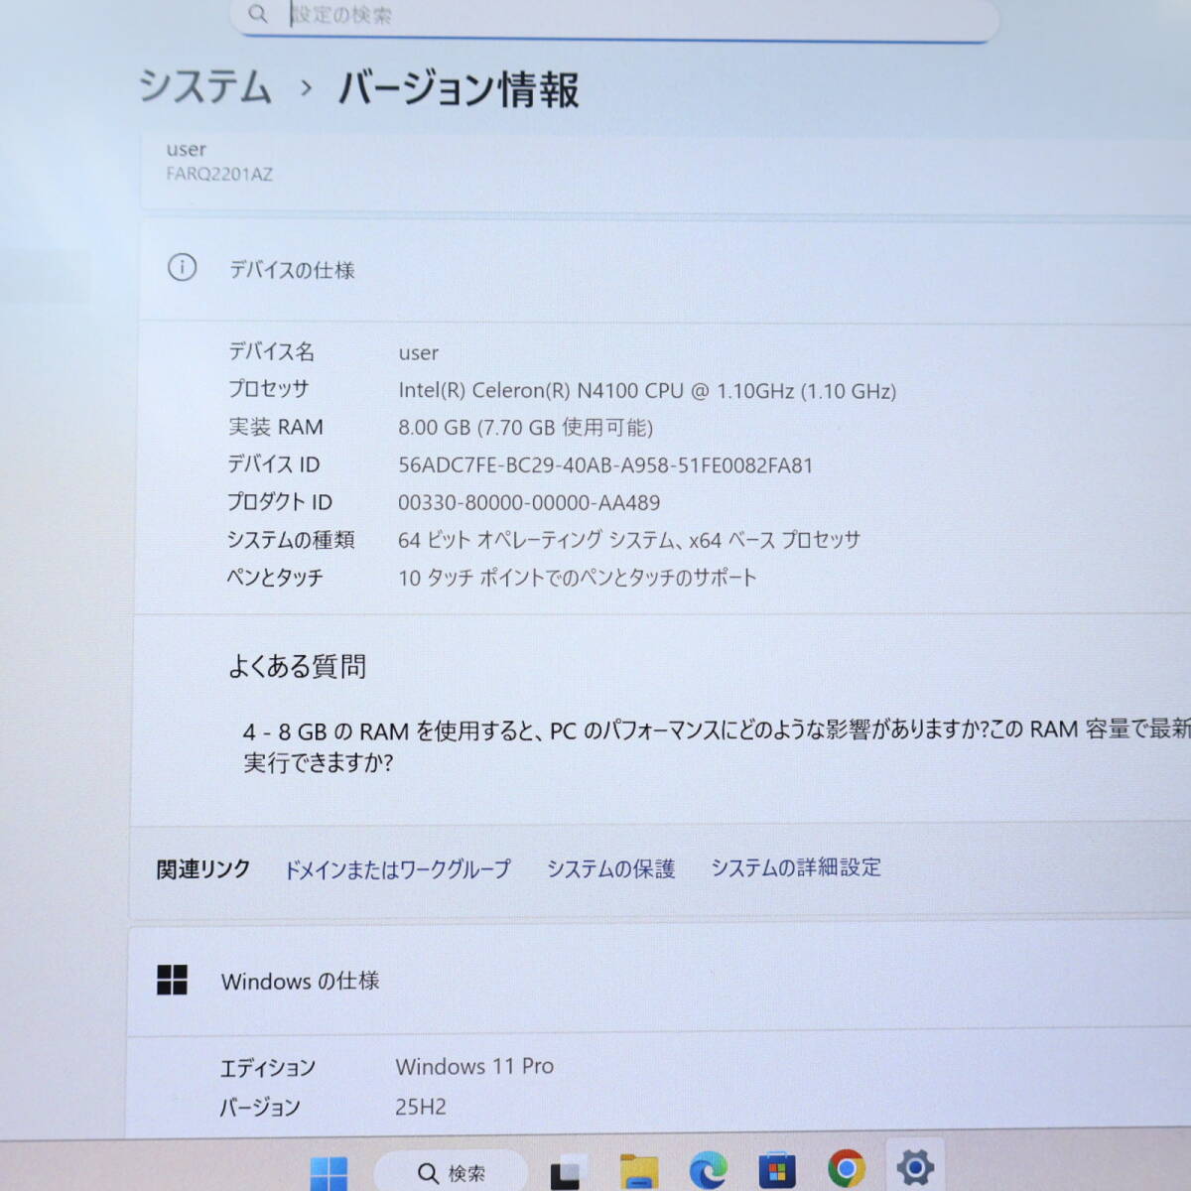Viewport: 1191px width, 1191px height.
Task: Open Microsoft Store from taskbar
Action: coord(777,1171)
